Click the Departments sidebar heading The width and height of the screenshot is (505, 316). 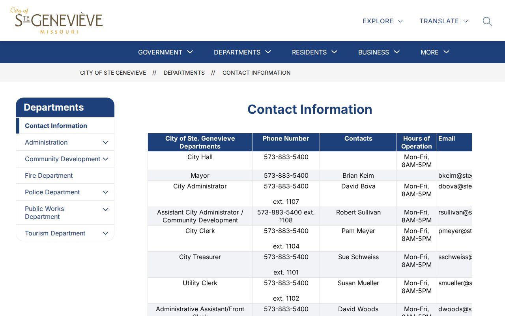click(x=54, y=107)
